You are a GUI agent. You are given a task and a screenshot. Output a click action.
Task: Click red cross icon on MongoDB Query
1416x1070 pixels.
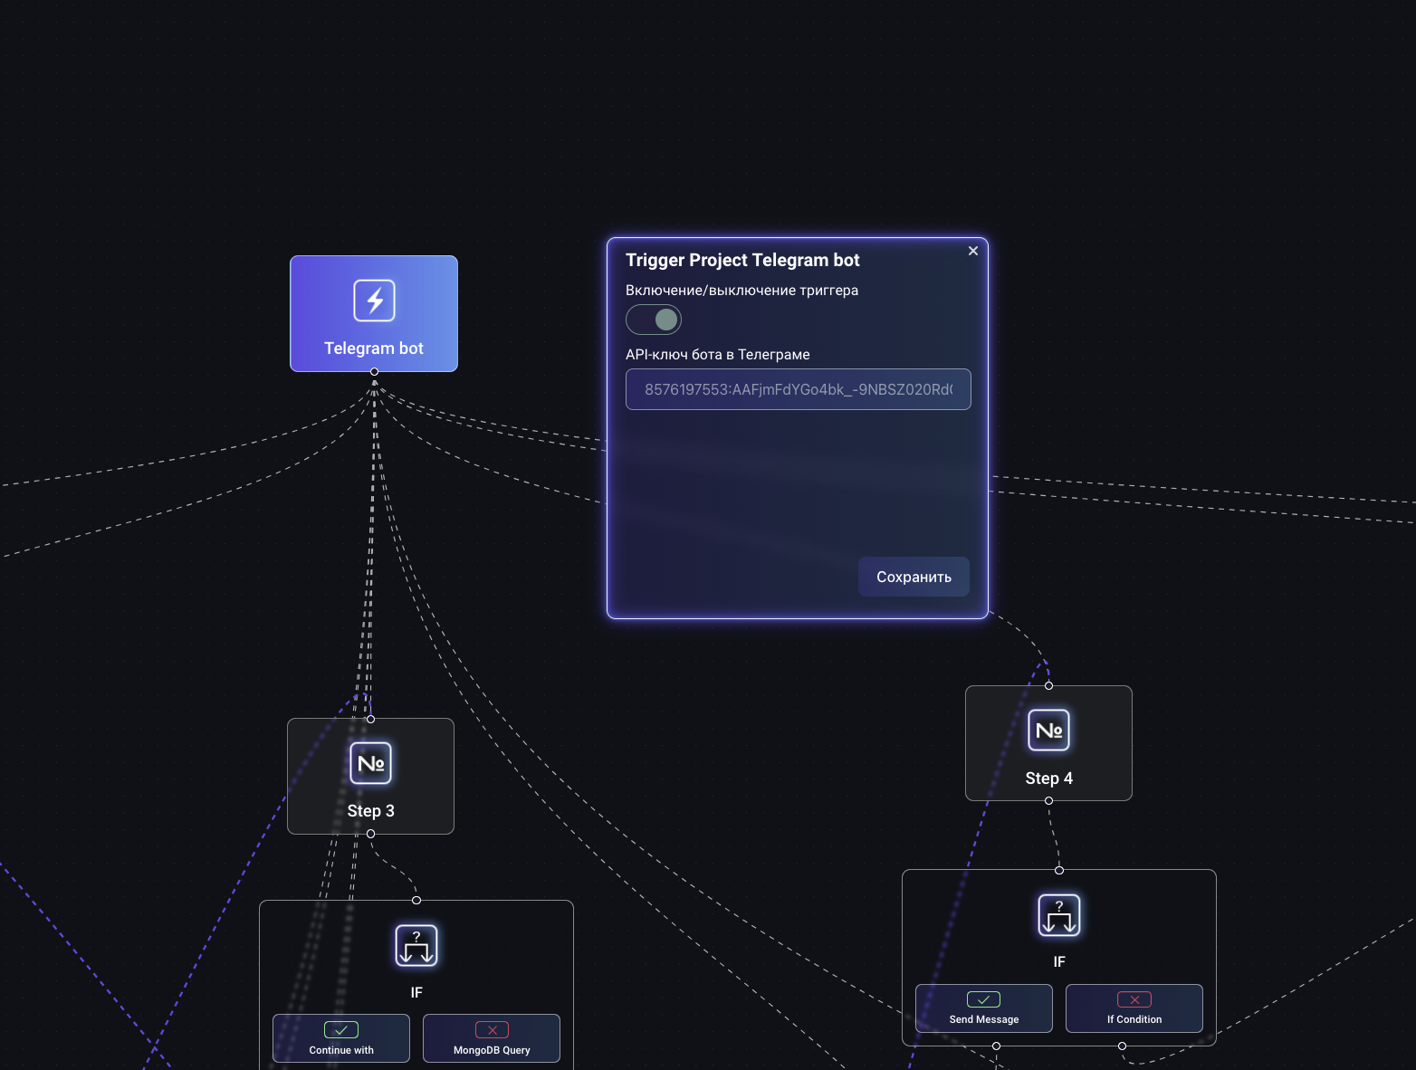[492, 1030]
